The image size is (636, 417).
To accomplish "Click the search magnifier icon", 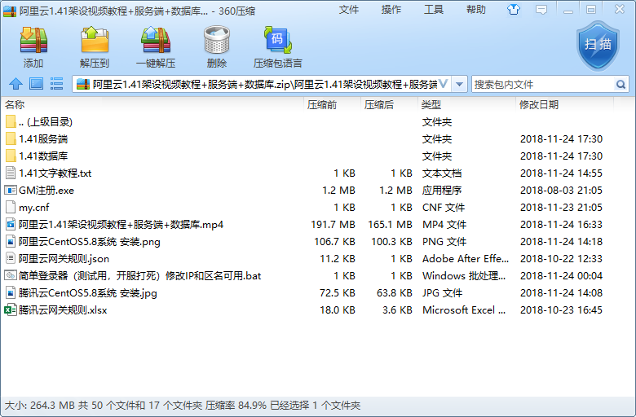I will click(x=621, y=84).
